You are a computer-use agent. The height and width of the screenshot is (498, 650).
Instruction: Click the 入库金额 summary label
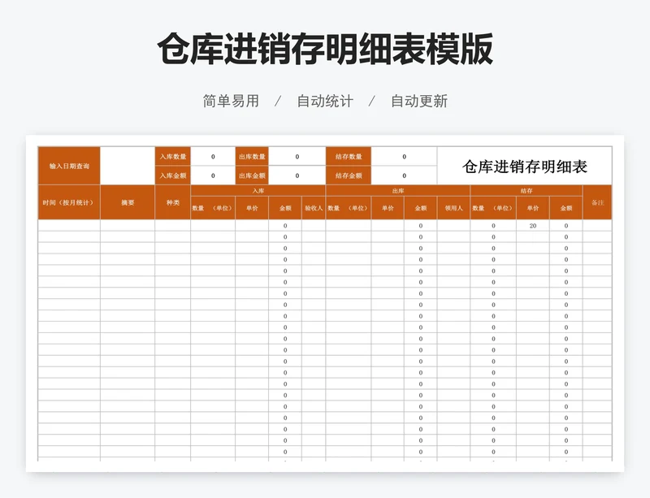(173, 175)
